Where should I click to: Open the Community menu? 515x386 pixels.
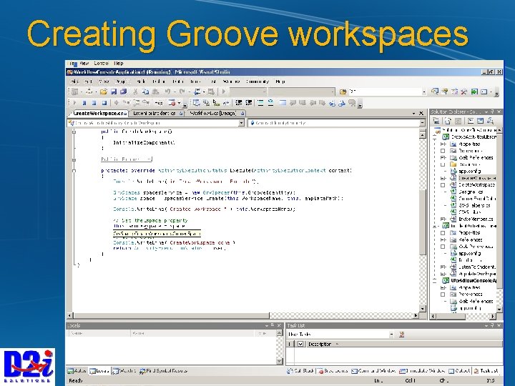(257, 81)
